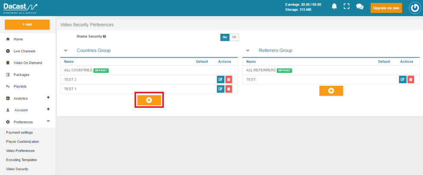423x175 pixels.
Task: Open Account menu item
Action: [x=21, y=110]
